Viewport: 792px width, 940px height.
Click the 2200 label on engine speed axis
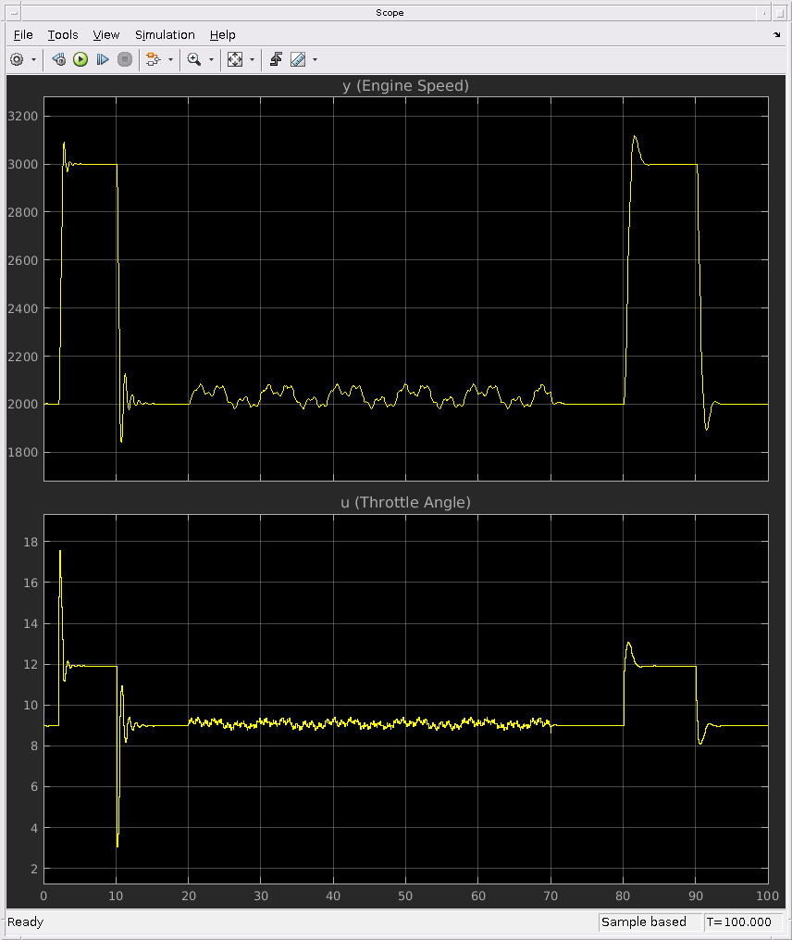(x=23, y=357)
